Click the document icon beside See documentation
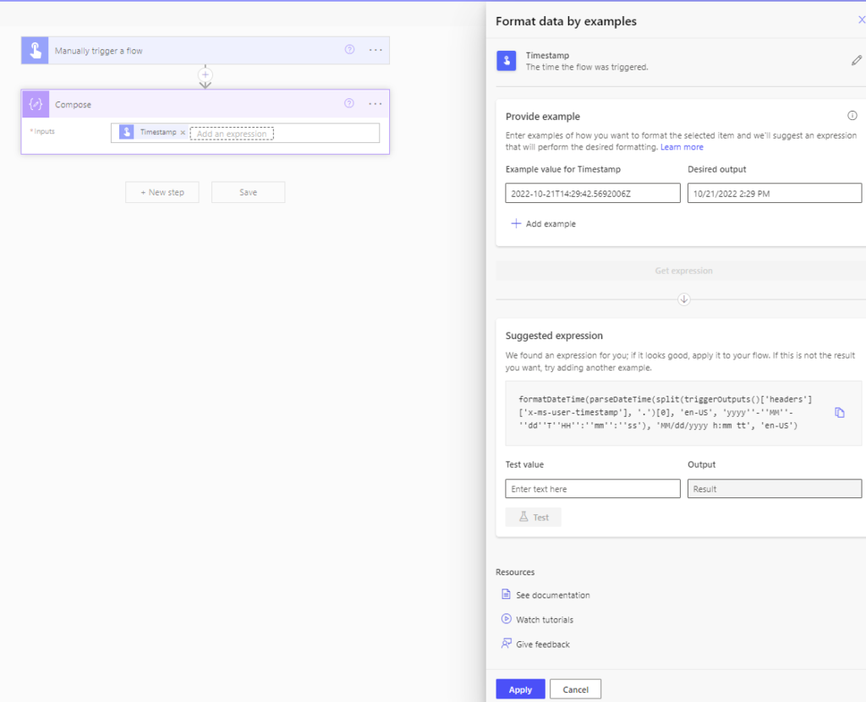The height and width of the screenshot is (702, 866). pos(506,595)
